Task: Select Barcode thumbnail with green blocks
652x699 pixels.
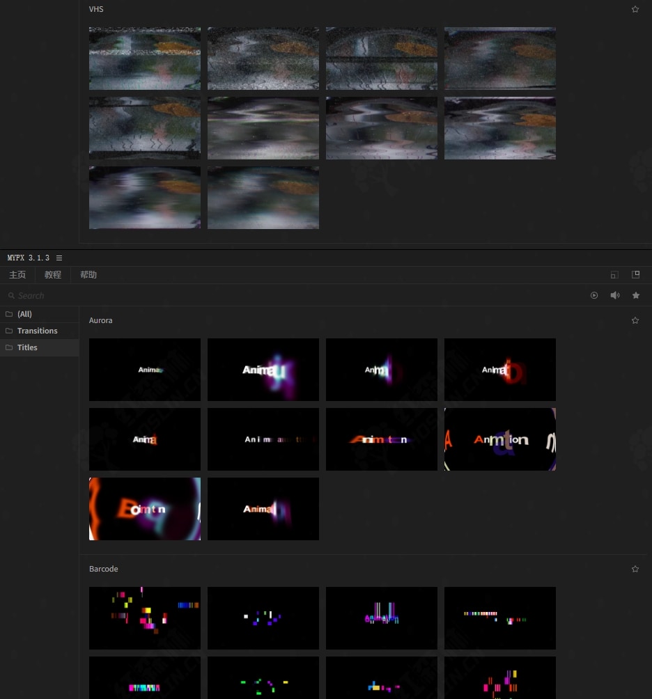Action: coord(263,677)
